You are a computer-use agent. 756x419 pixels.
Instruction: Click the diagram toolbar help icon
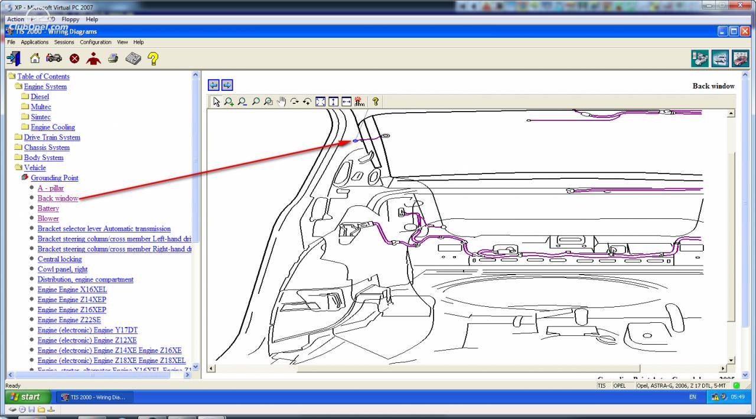[375, 102]
